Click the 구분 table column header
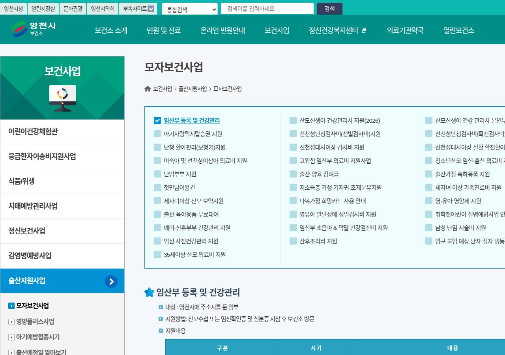Screen dimensions: 505x355 point(222,348)
